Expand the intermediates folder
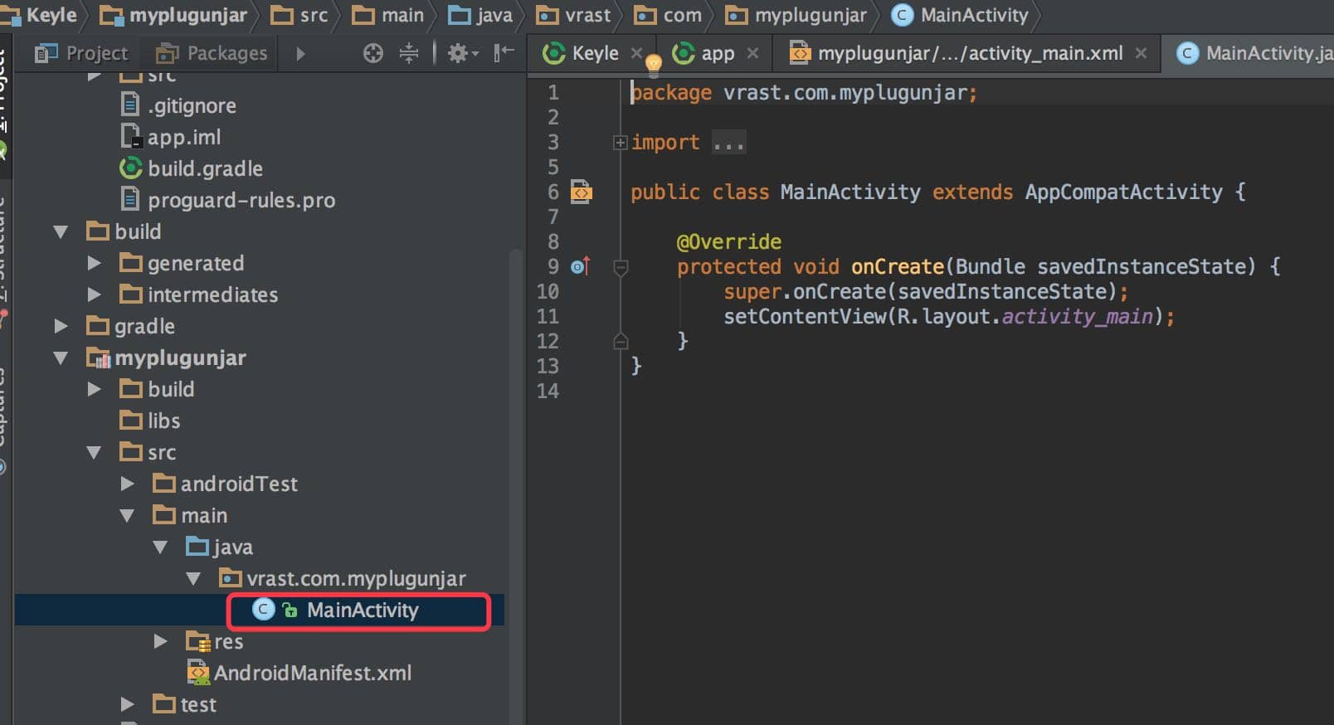 pos(94,294)
